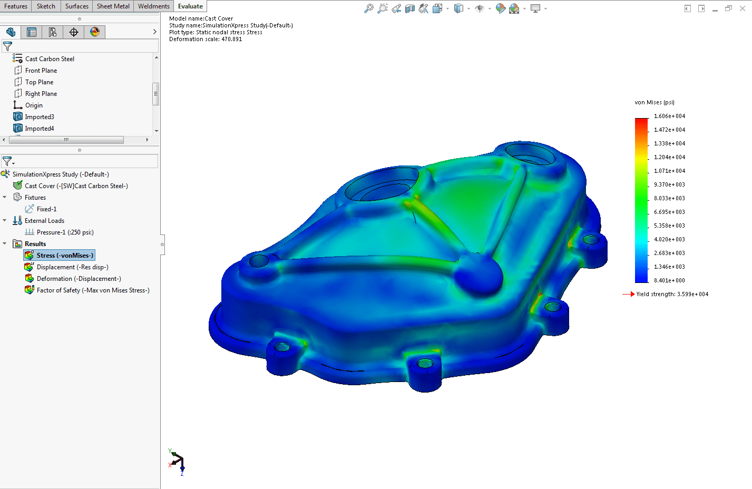Select Displacement (-Res disp-) result
Screen dimensions: 752x489
click(x=72, y=267)
